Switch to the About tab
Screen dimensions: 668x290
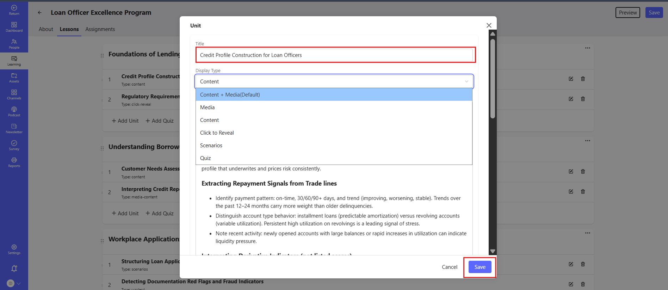[46, 29]
